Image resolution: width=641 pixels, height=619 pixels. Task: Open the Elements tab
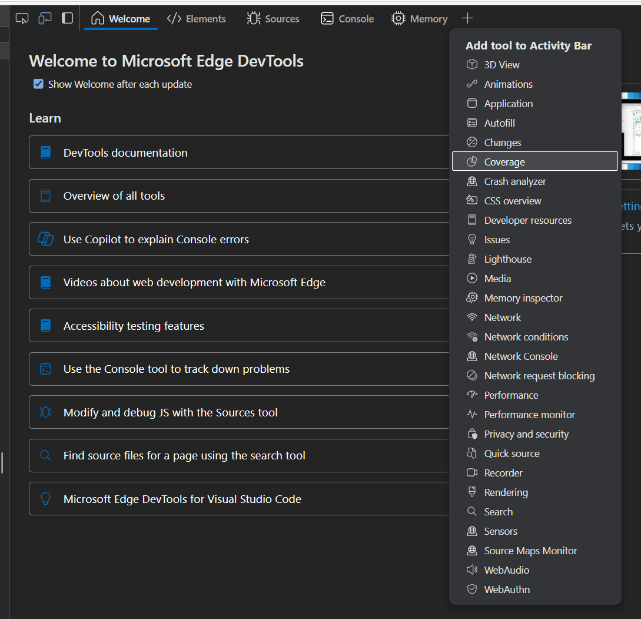pyautogui.click(x=197, y=18)
